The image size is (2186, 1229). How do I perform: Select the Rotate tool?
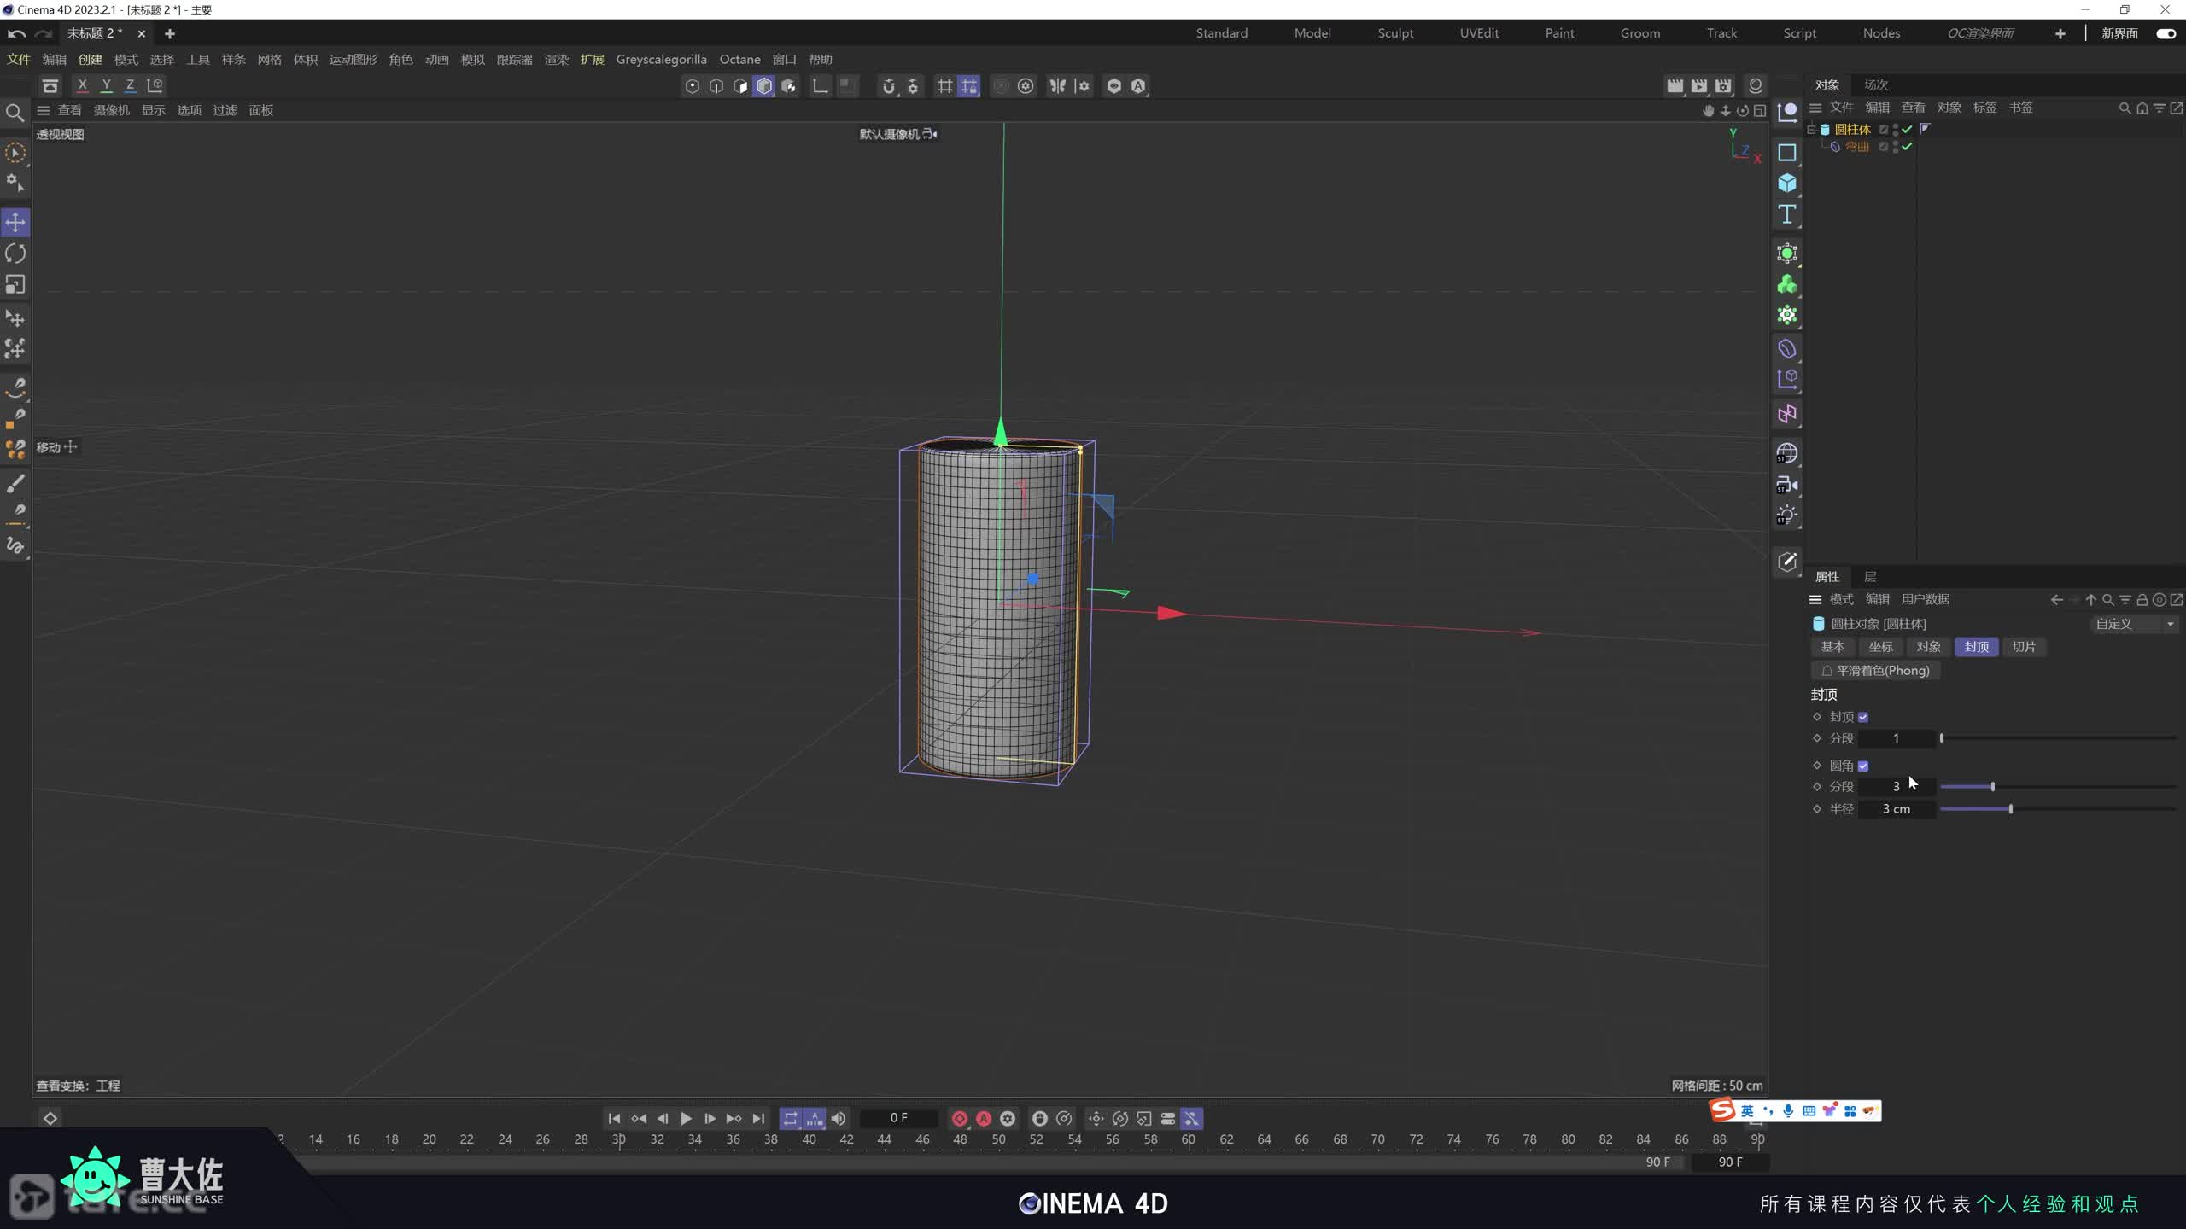point(15,253)
